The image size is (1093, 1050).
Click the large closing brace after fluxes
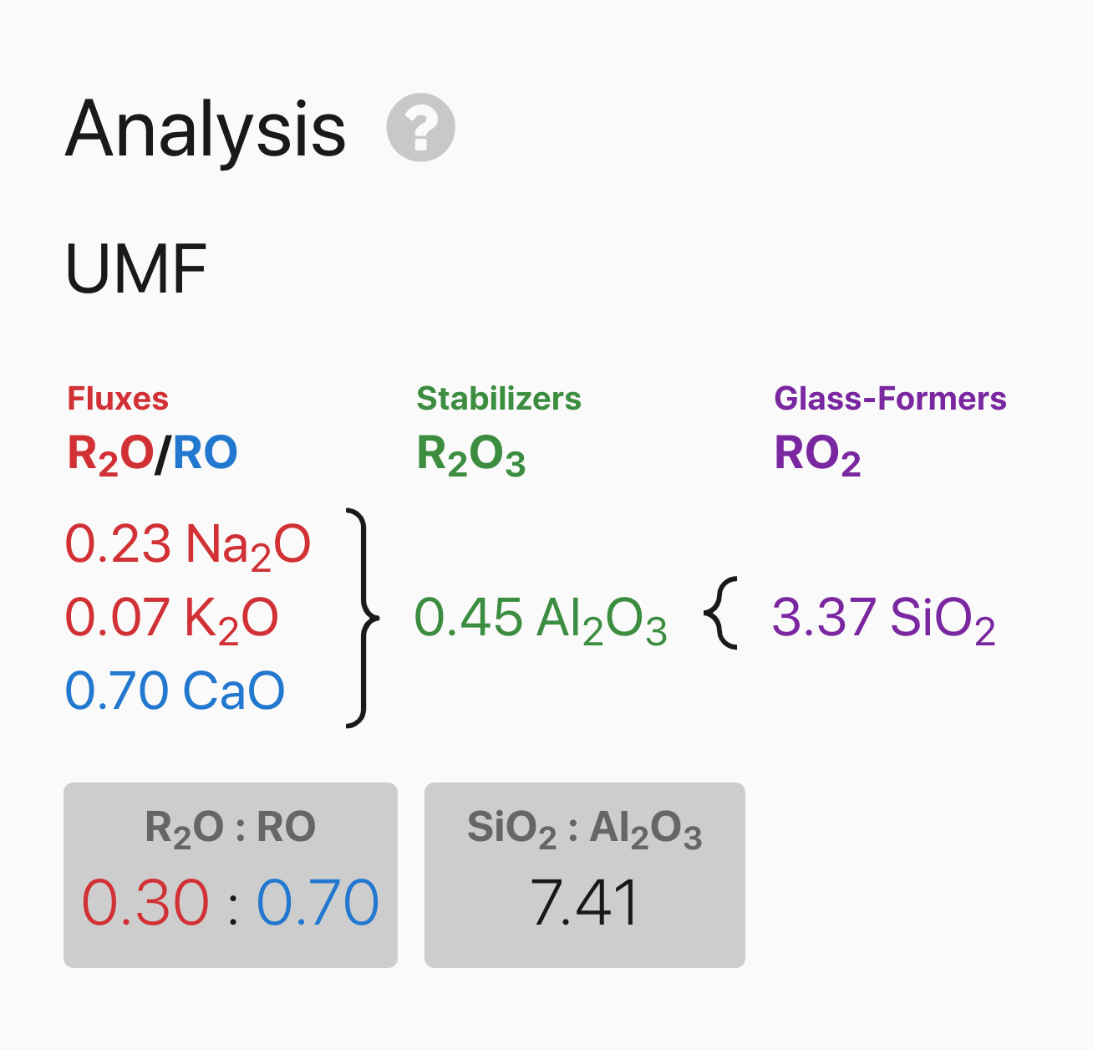[x=363, y=618]
